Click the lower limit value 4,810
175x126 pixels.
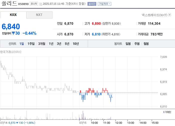(115, 34)
